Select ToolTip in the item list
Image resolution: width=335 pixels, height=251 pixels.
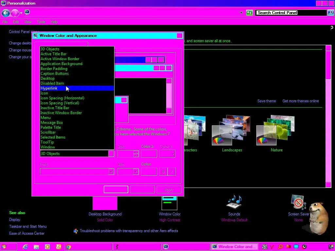(77, 142)
